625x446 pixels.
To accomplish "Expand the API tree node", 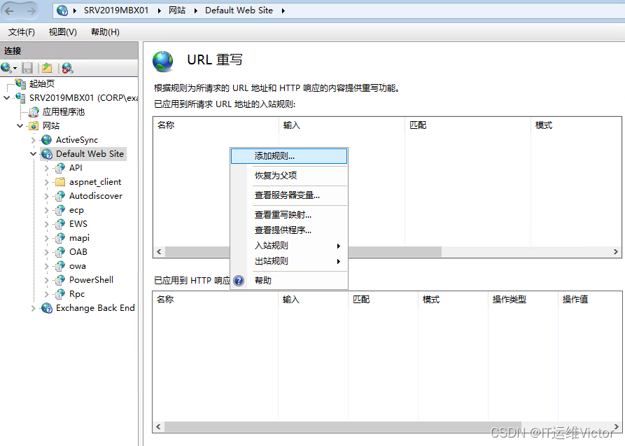I will coord(47,168).
